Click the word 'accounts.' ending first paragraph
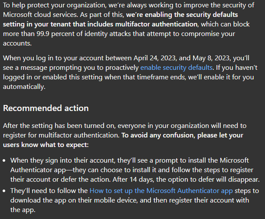The image size is (265, 219). [17, 43]
